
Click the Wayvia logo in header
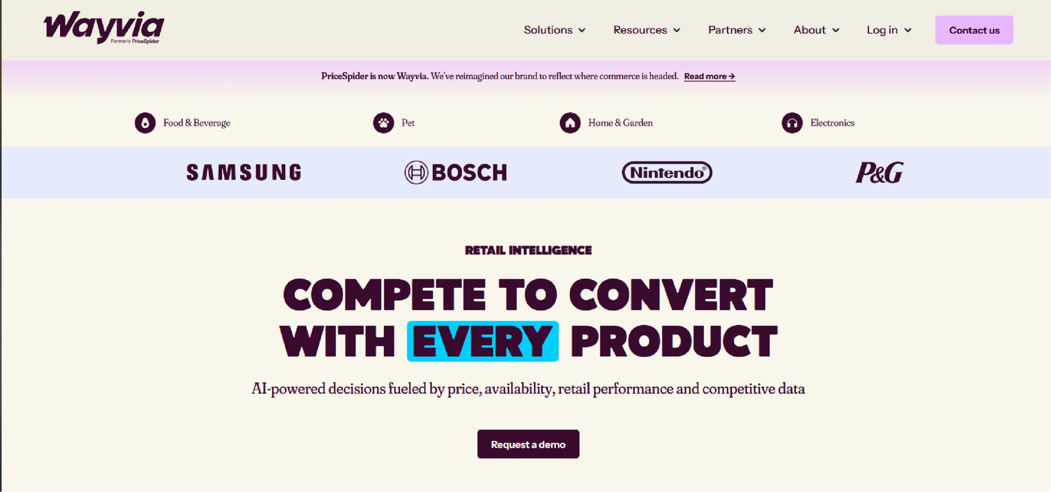point(103,27)
